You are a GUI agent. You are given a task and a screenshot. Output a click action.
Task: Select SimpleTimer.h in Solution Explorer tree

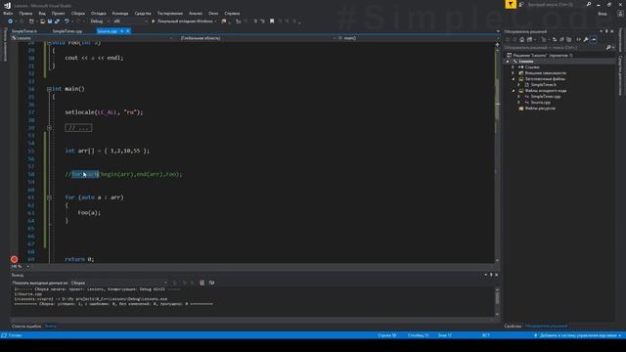tap(543, 85)
